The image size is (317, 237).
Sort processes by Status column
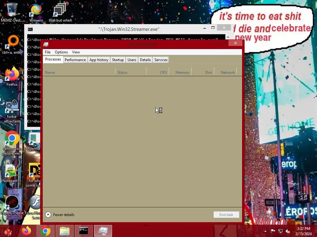131,72
